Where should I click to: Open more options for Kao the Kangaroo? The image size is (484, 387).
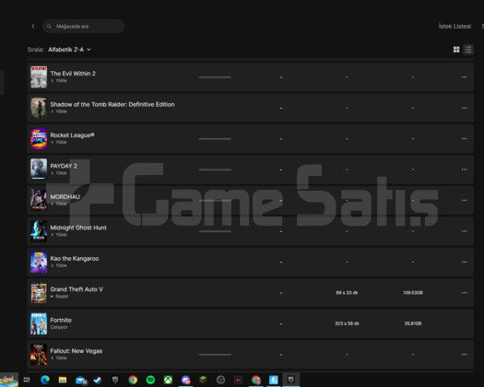coord(464,262)
